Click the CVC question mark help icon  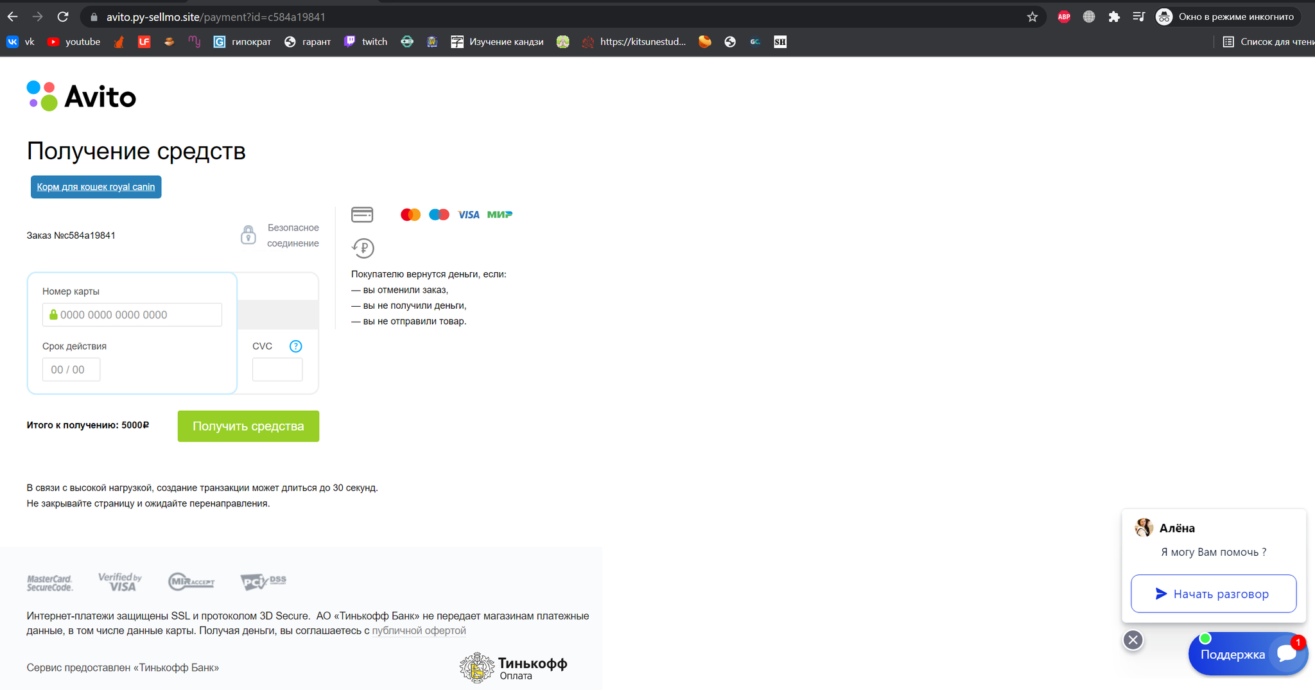296,346
